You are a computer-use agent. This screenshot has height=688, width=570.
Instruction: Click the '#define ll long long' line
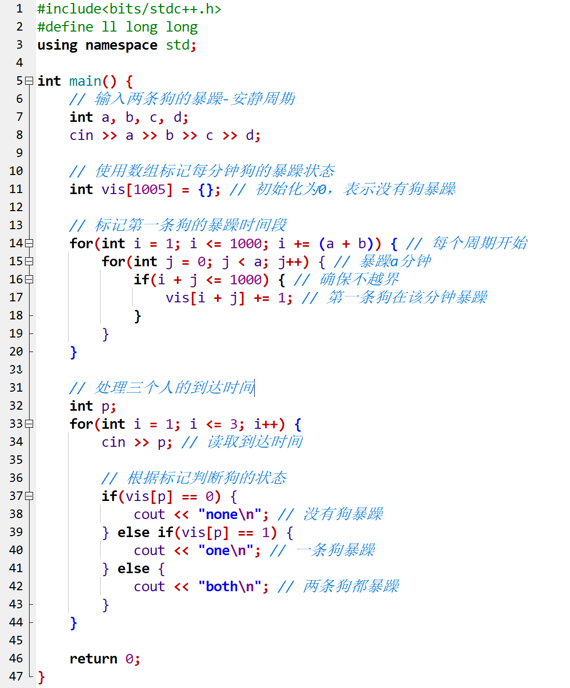[x=117, y=27]
